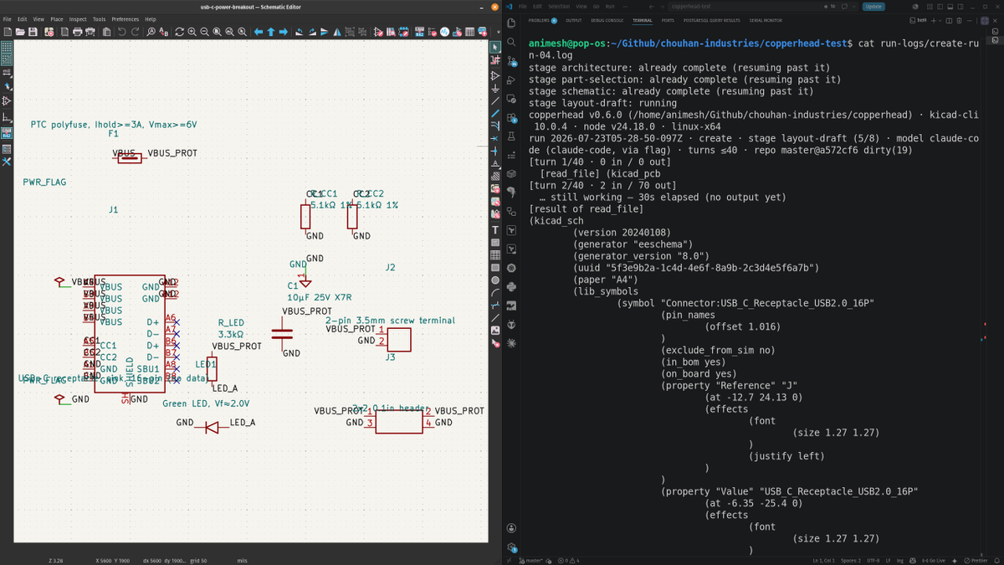Open the Inspect menu in KiCad
The width and height of the screenshot is (1004, 565).
tap(78, 18)
